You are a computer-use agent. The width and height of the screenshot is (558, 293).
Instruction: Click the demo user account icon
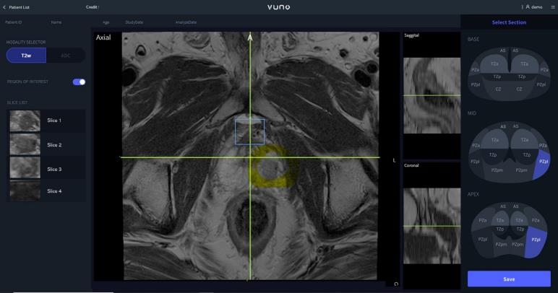pyautogui.click(x=528, y=6)
